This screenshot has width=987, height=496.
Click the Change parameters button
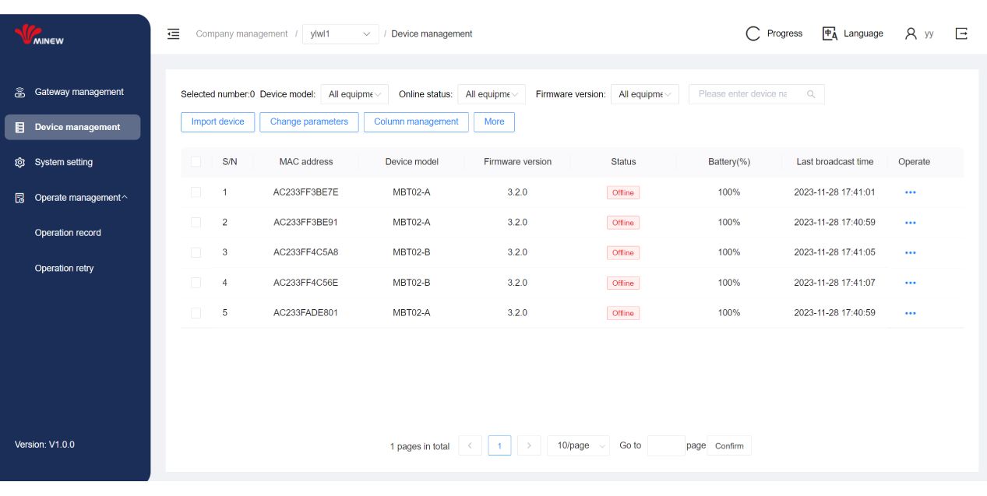(x=308, y=121)
